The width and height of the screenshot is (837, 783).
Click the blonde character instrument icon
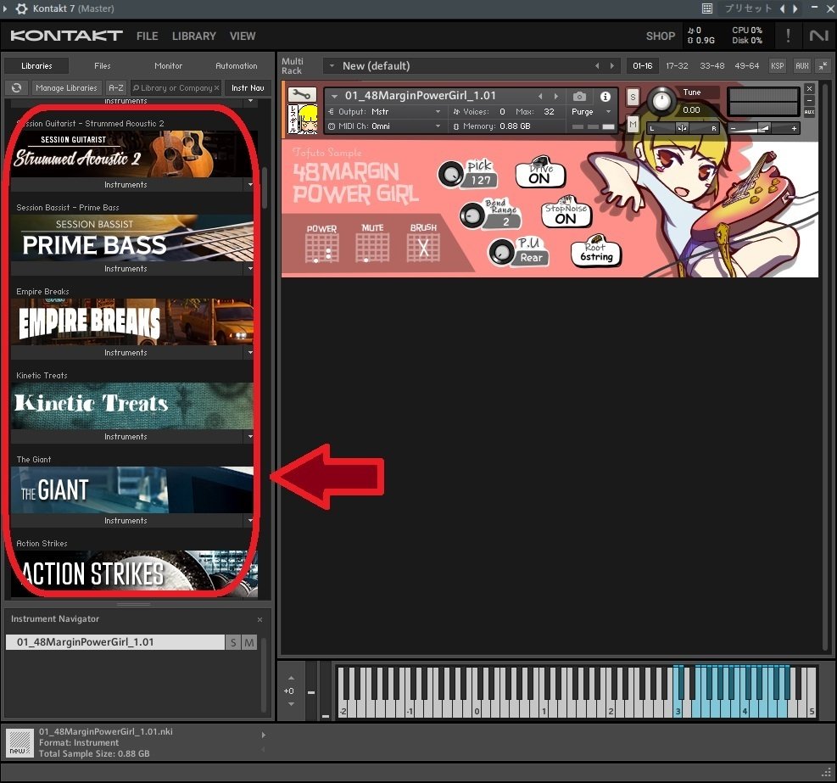pos(303,119)
